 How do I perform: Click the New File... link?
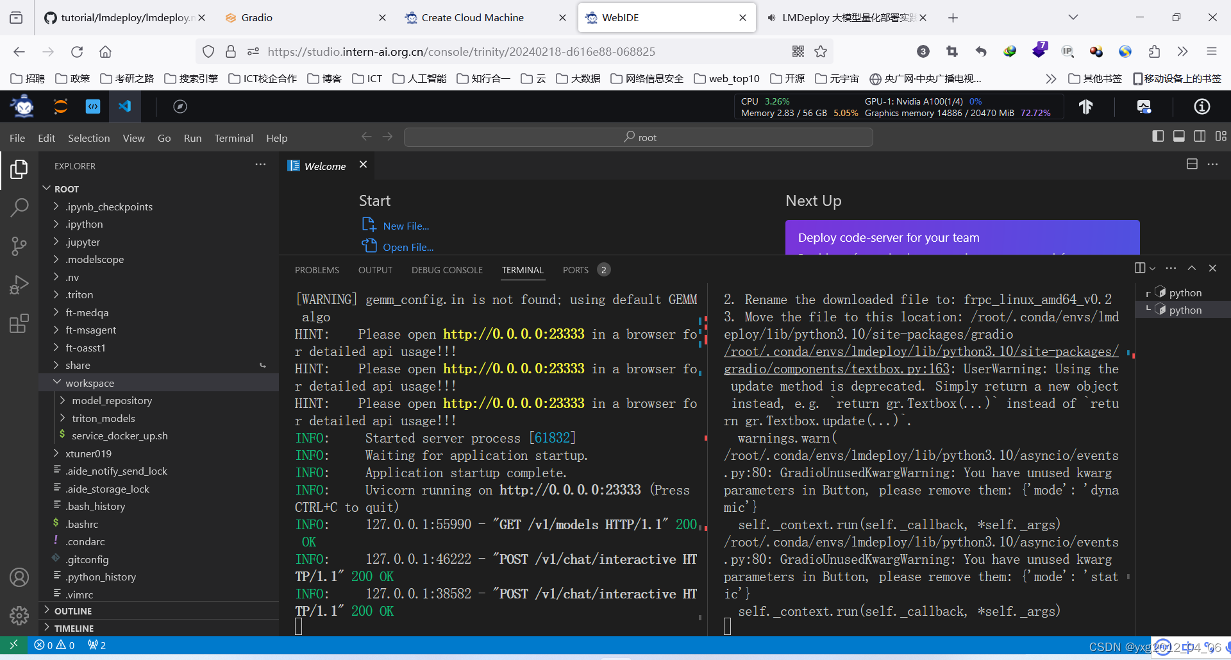406,226
